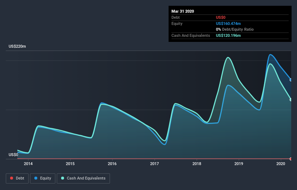This screenshot has height=190, width=297.
Task: Click the Debt tooltip row label
Action: click(175, 17)
